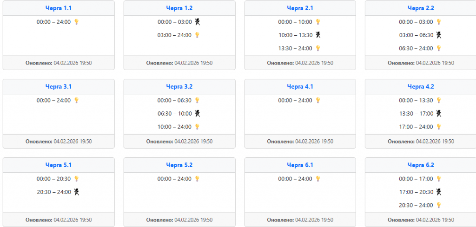Click the power-off icon in Черга 1.2
This screenshot has width=476, height=227.
198,22
